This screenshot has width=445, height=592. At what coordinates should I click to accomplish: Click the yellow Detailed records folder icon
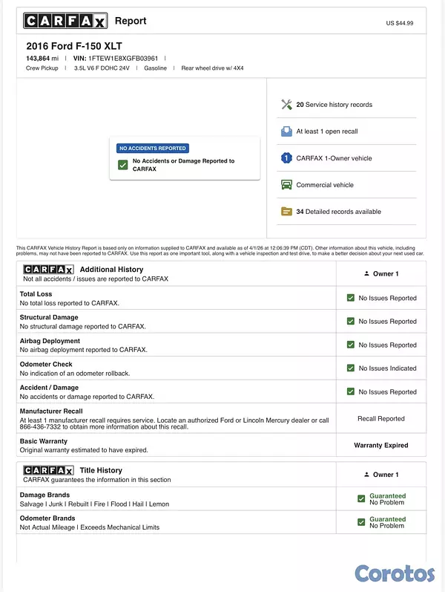click(286, 212)
